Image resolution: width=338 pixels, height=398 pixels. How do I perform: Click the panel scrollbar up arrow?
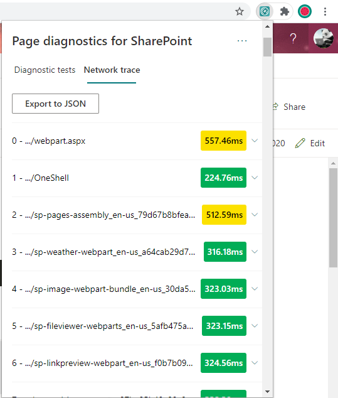267,26
